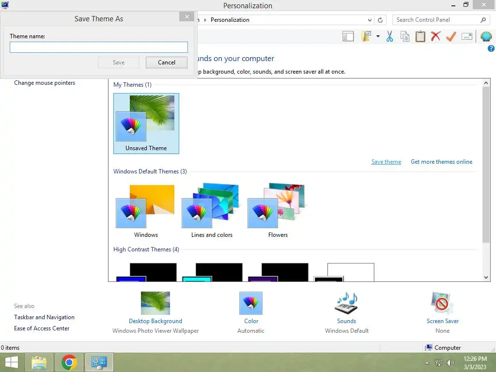Click the volume speaker tray icon
The width and height of the screenshot is (496, 372).
[x=450, y=363]
